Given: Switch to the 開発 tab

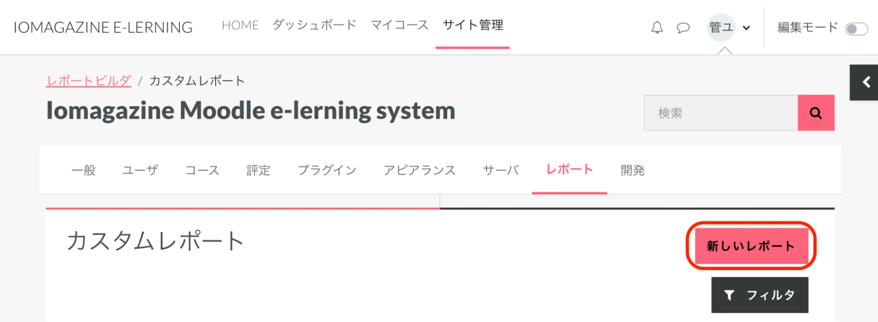Looking at the screenshot, I should (632, 170).
